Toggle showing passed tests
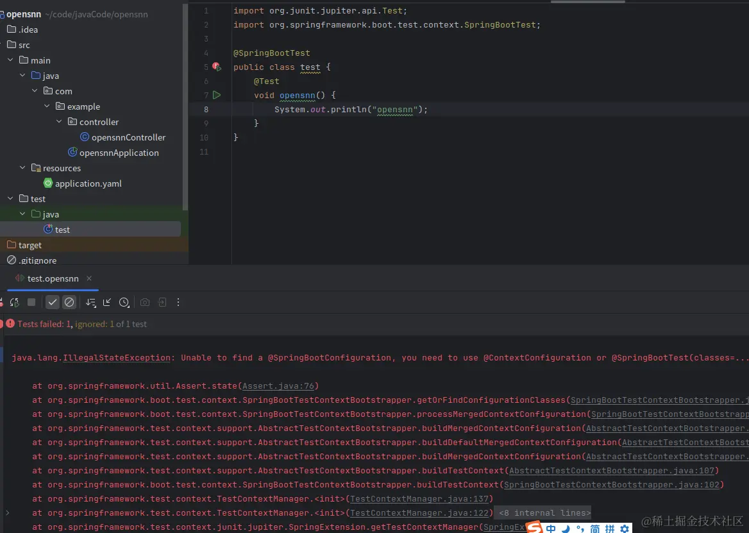The image size is (749, 533). [53, 302]
